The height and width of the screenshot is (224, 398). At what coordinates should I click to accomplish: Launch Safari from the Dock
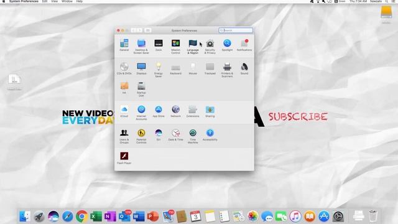[68, 217]
